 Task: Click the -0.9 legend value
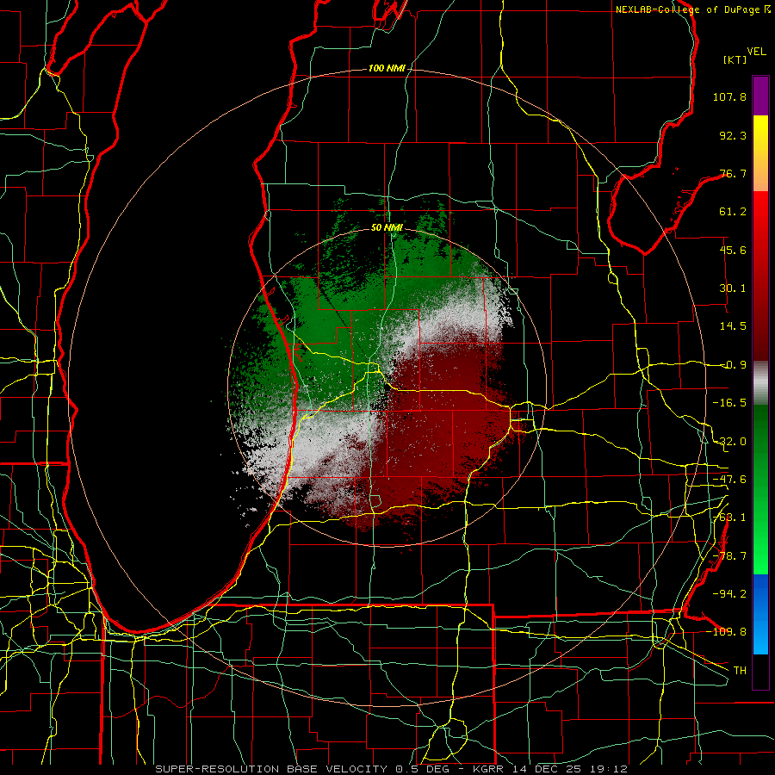point(733,365)
